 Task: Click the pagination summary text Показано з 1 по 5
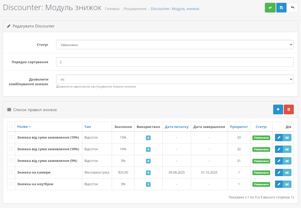click(x=261, y=197)
